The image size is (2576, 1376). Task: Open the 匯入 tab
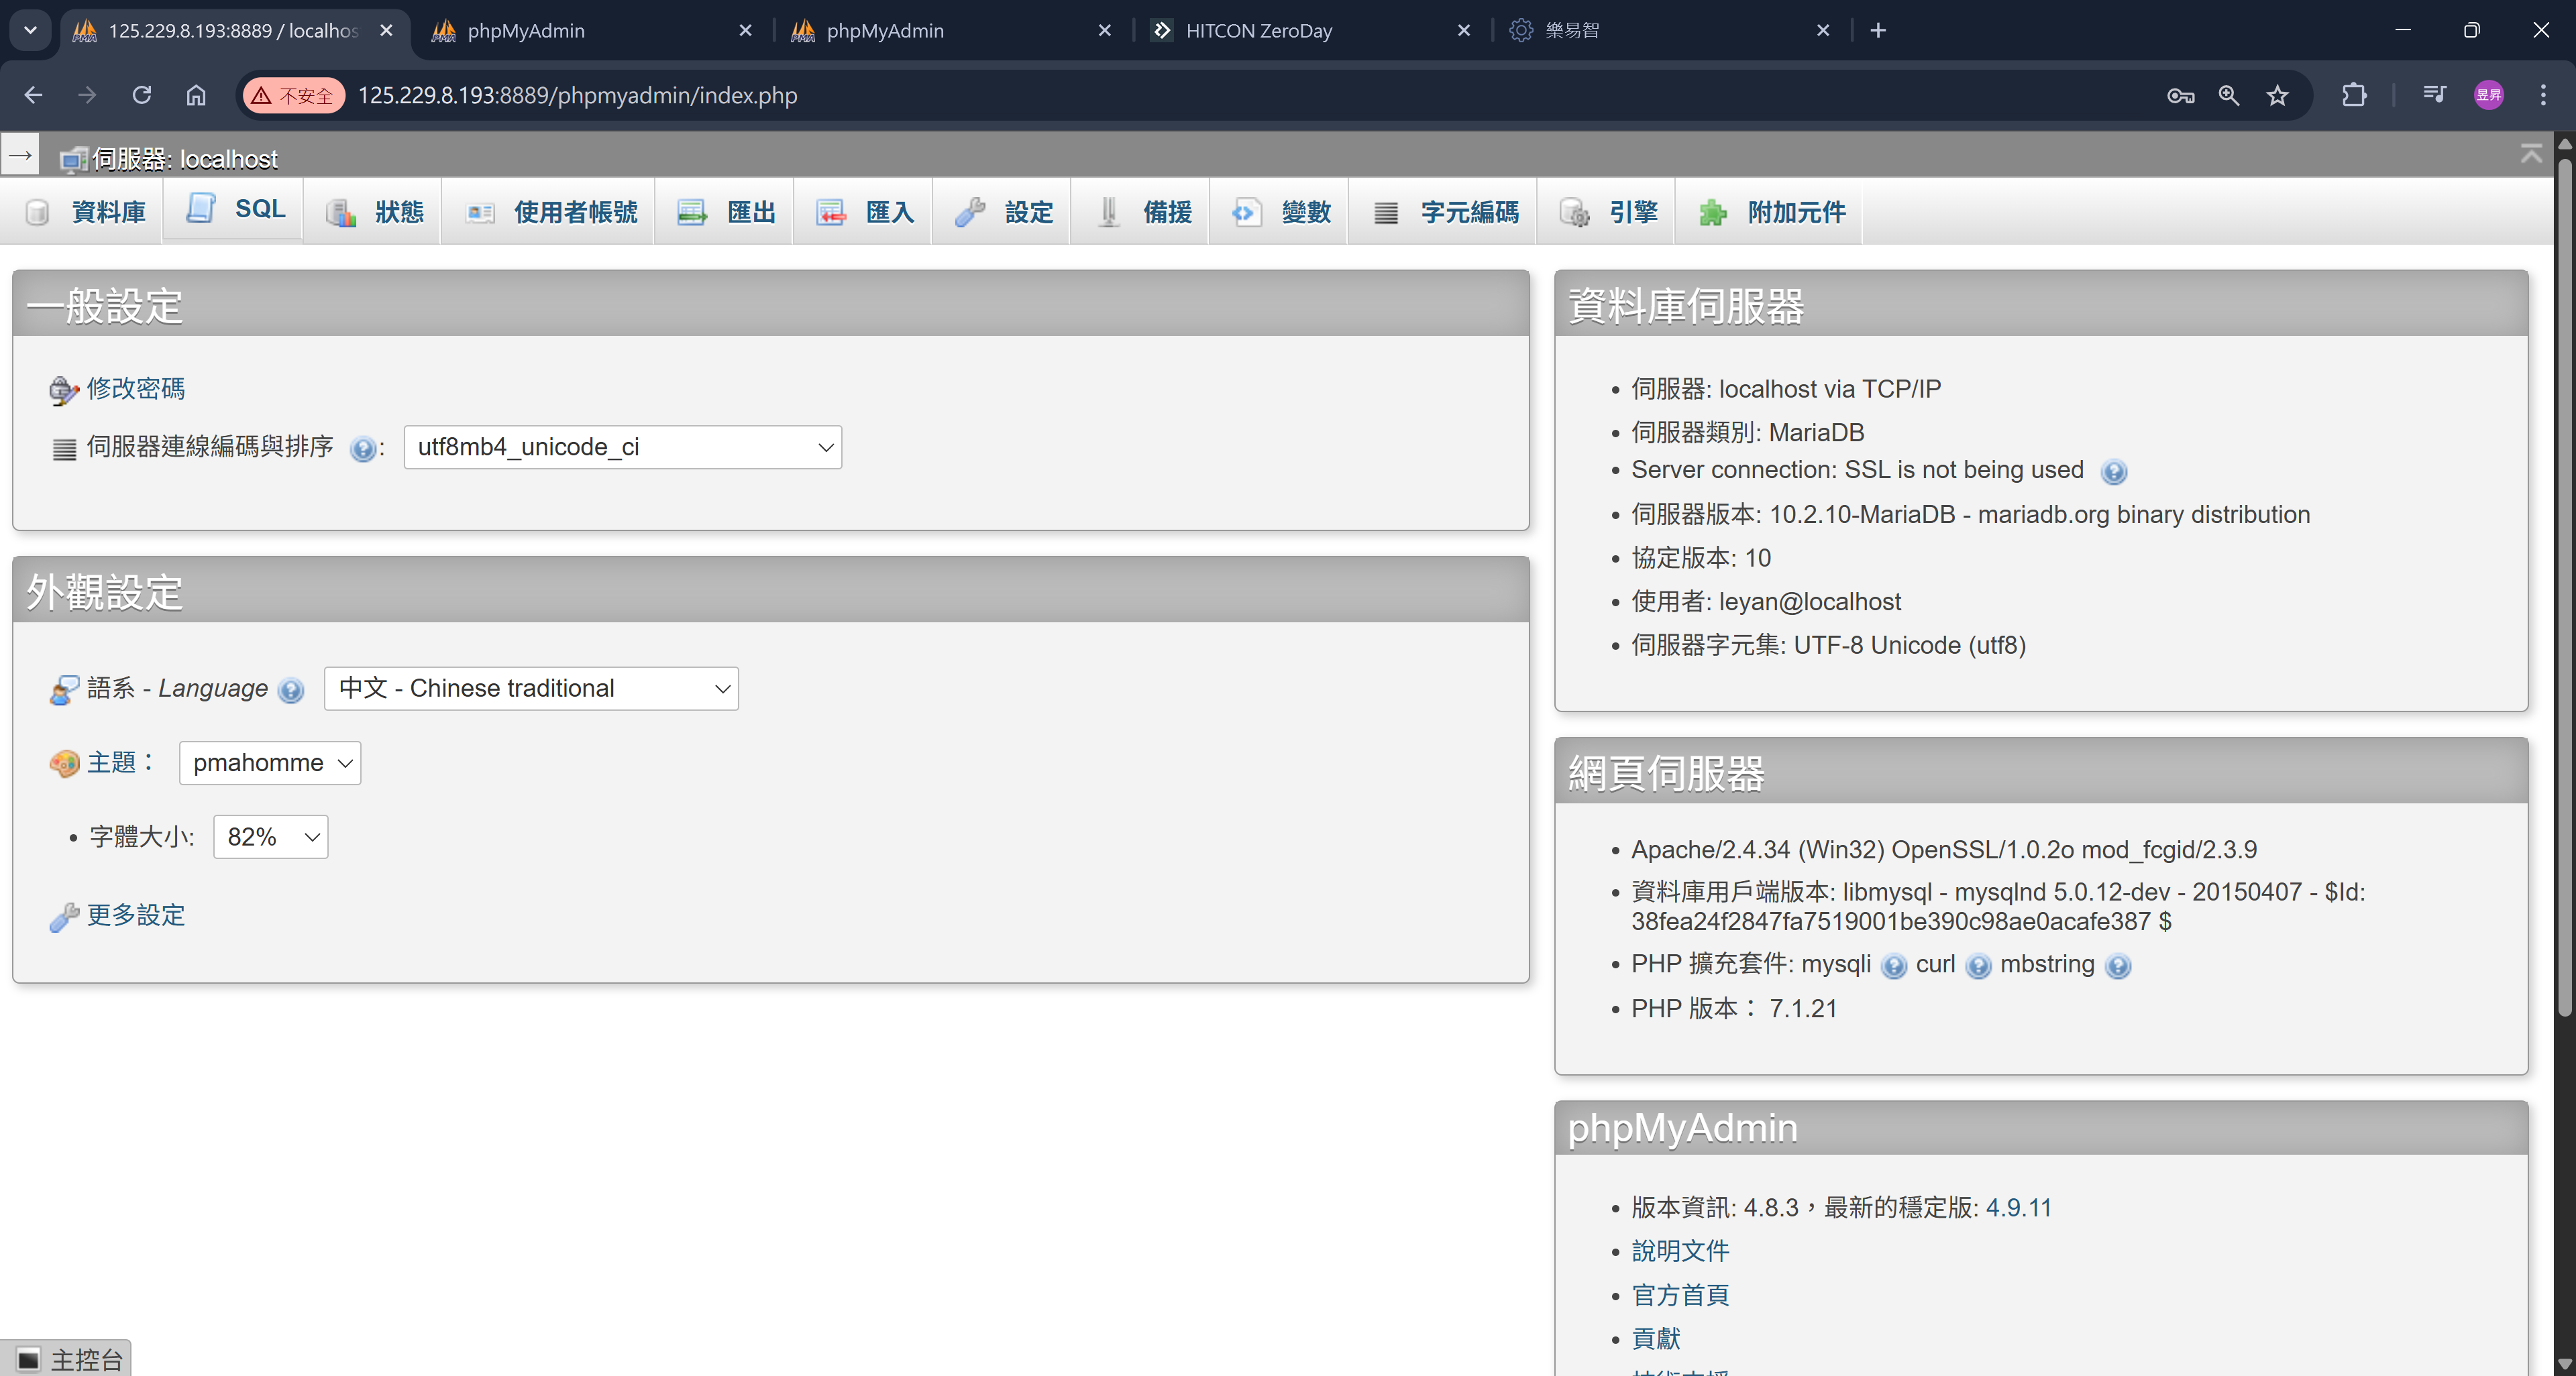[864, 212]
